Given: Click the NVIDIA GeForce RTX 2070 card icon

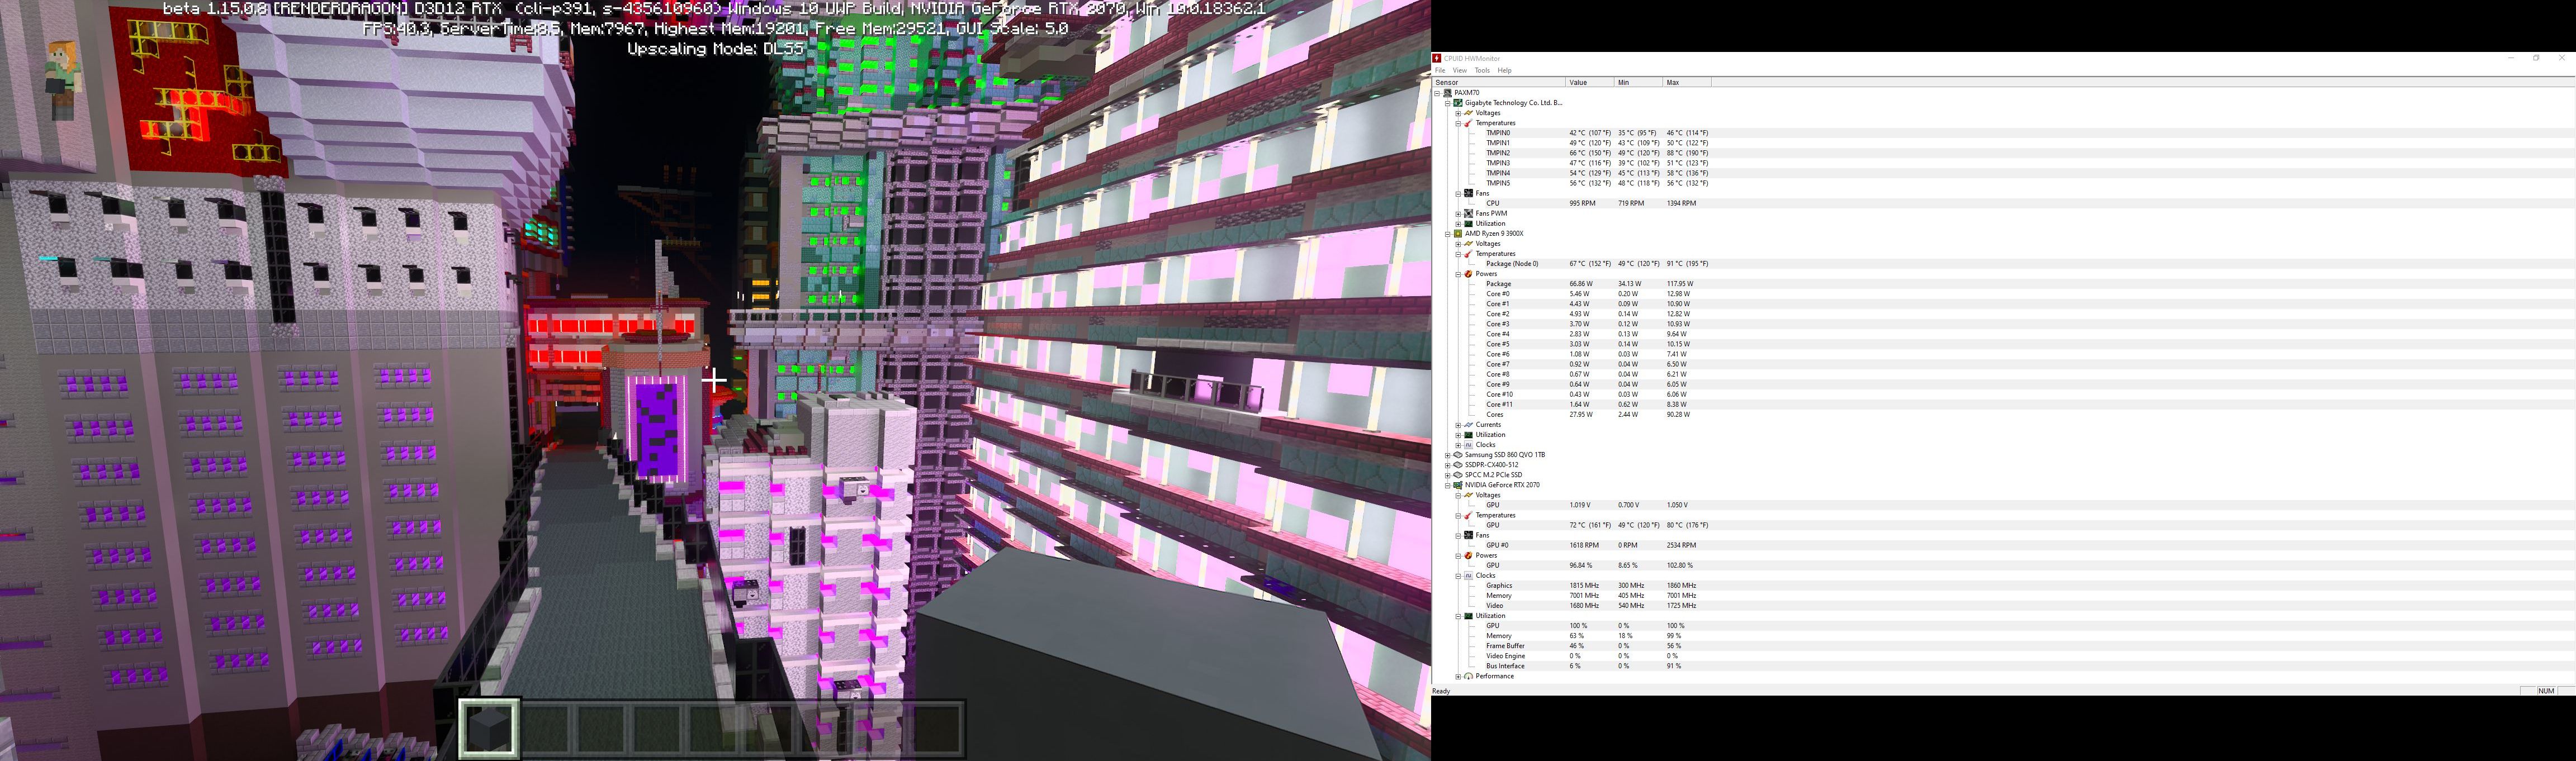Looking at the screenshot, I should pos(1458,485).
